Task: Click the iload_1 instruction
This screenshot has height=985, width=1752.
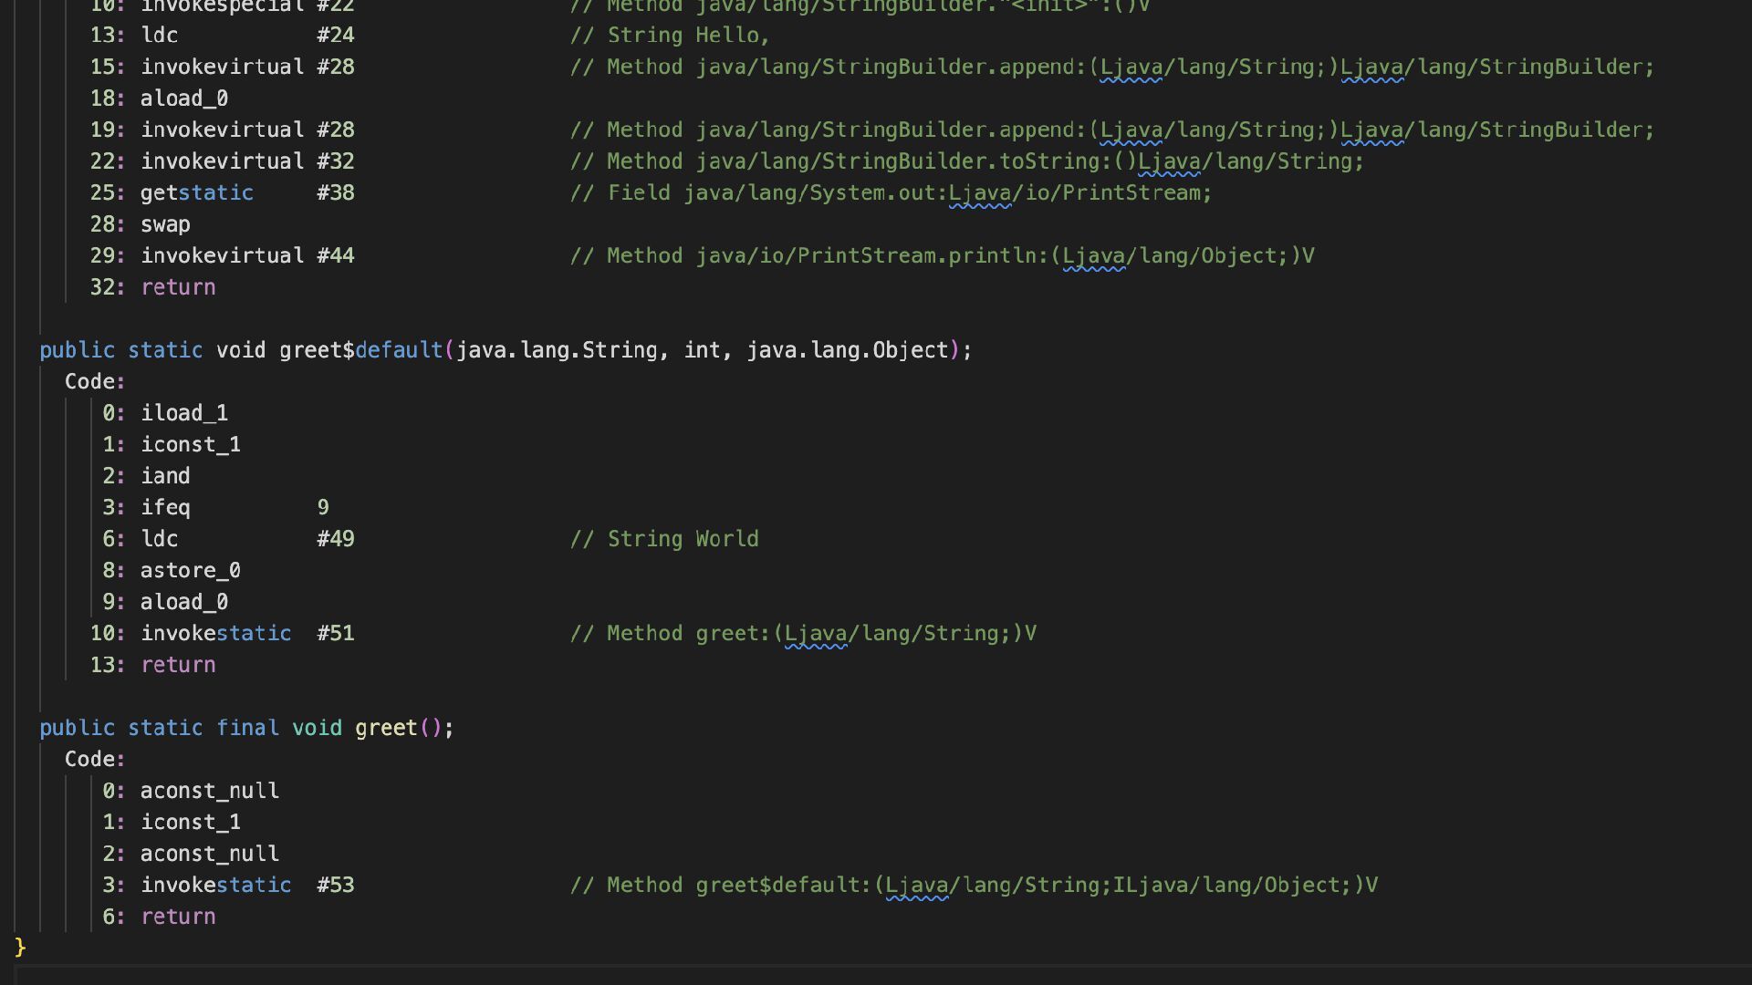Action: tap(183, 413)
